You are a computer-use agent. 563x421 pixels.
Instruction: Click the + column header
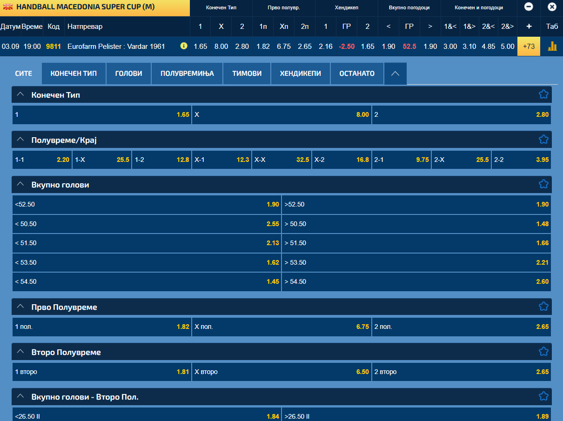pyautogui.click(x=529, y=27)
